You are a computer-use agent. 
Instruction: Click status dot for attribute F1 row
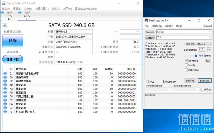click(5, 112)
